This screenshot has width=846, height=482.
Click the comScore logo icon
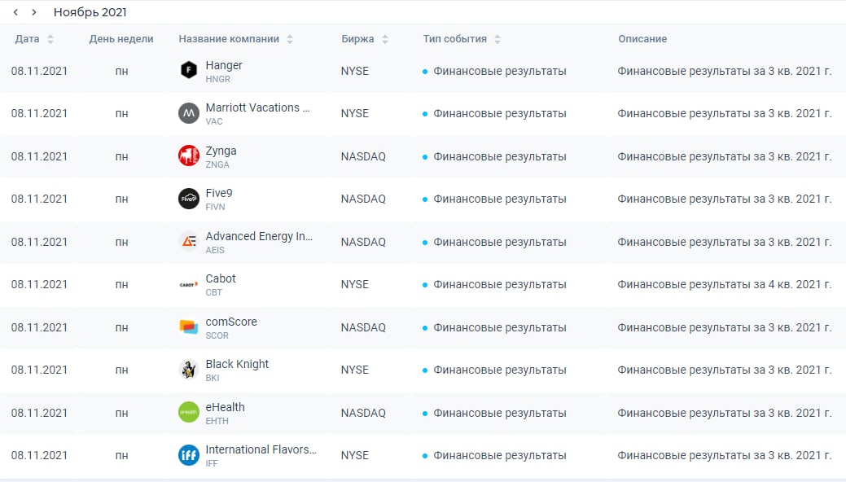click(189, 327)
